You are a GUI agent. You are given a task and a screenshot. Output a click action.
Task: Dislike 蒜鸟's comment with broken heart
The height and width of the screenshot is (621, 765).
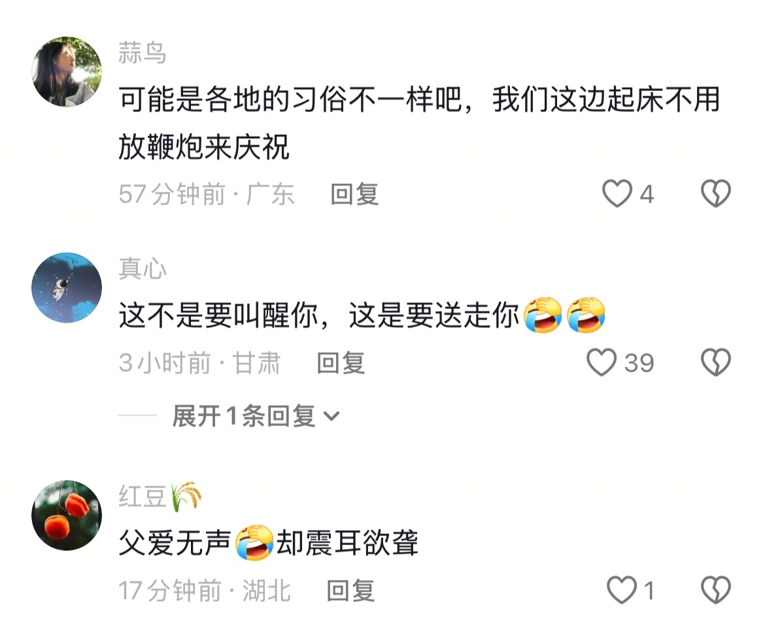point(716,193)
